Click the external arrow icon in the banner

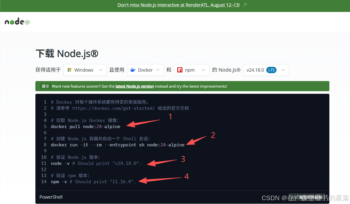[x=245, y=5]
